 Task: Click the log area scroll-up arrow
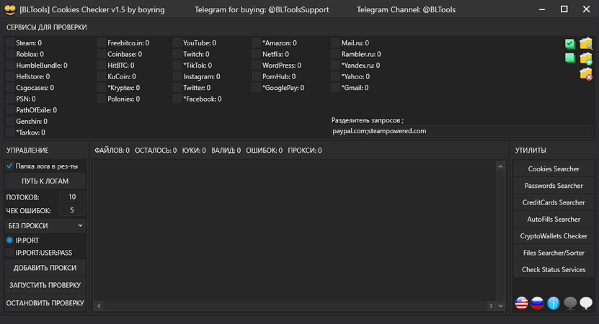pyautogui.click(x=500, y=166)
